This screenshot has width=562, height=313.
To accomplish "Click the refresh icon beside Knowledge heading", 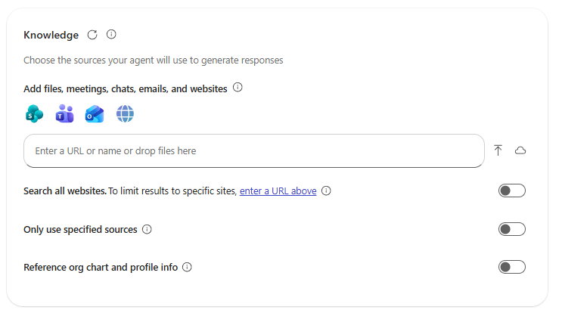I will point(92,35).
